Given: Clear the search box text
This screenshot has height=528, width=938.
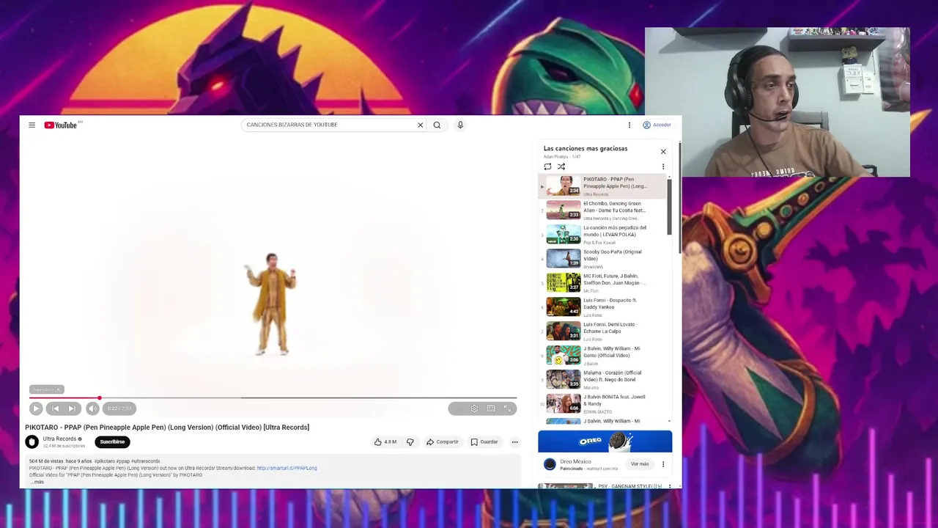Looking at the screenshot, I should tap(420, 125).
